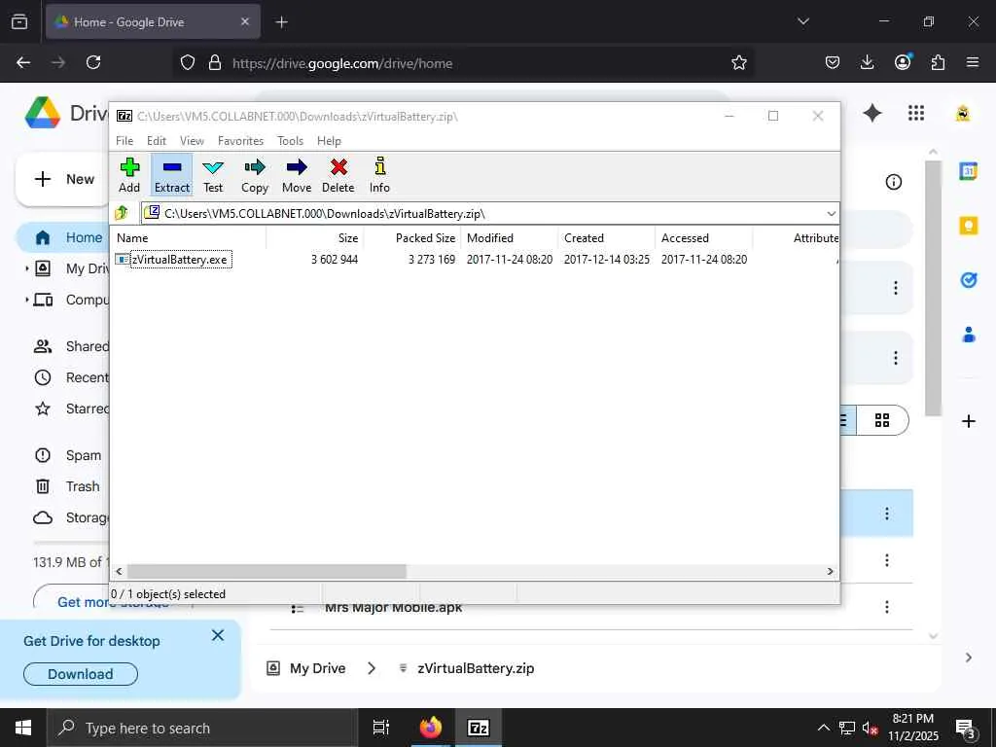Open more actions for Mrs Major Mobile.apk
This screenshot has height=747, width=996.
click(x=887, y=607)
